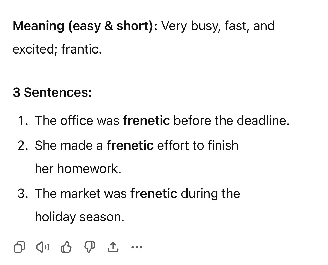Click list number "2." of the sentences
Screen dimensions: 328x265
point(23,145)
